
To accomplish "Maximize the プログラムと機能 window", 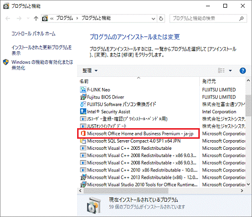I will (225, 6).
